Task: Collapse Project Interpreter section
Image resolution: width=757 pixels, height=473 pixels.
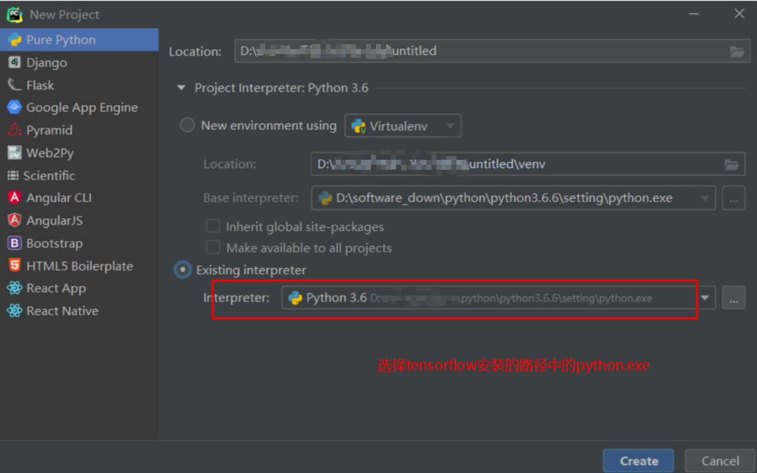Action: (181, 88)
